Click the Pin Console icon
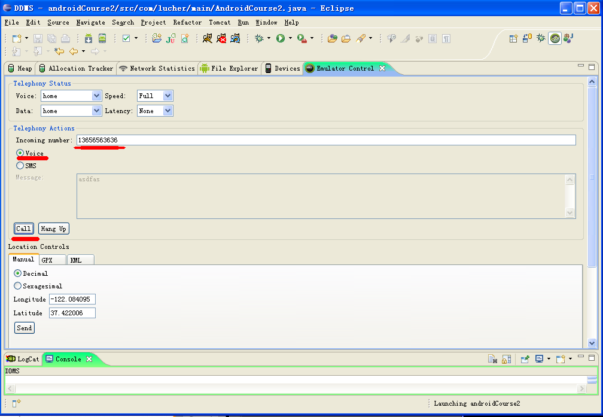603x417 pixels. pyautogui.click(x=525, y=359)
